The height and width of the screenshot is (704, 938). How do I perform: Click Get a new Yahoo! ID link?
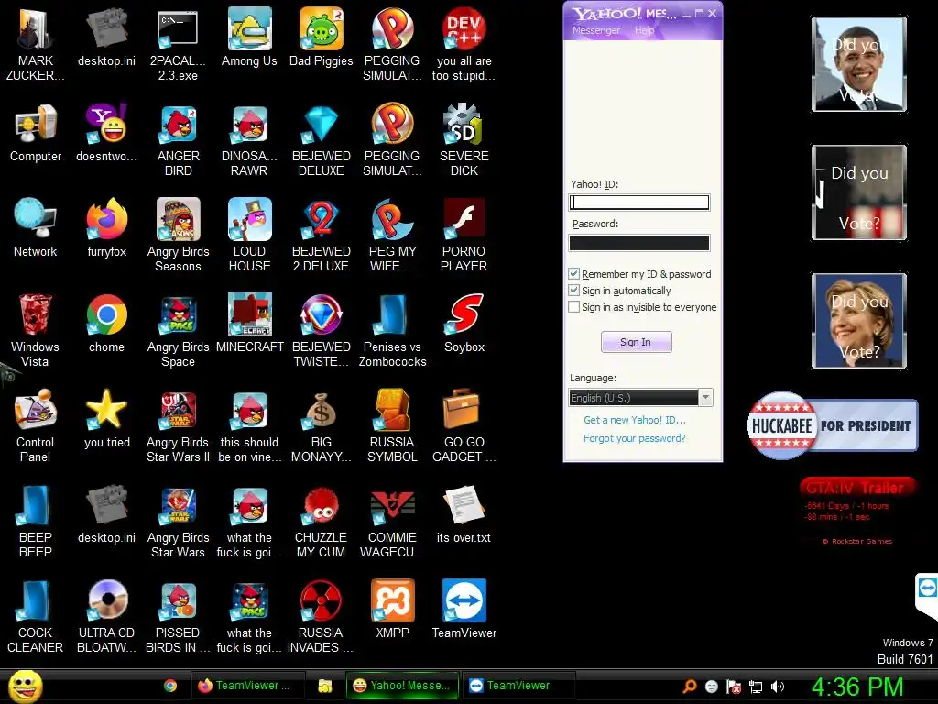coord(635,420)
